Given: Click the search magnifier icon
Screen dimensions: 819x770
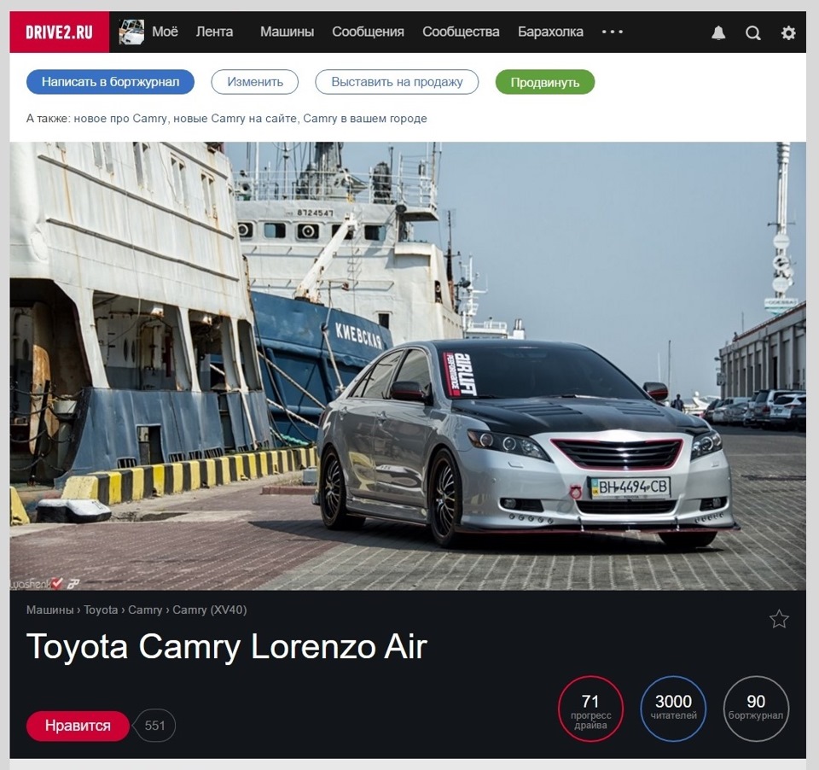Looking at the screenshot, I should [x=752, y=33].
